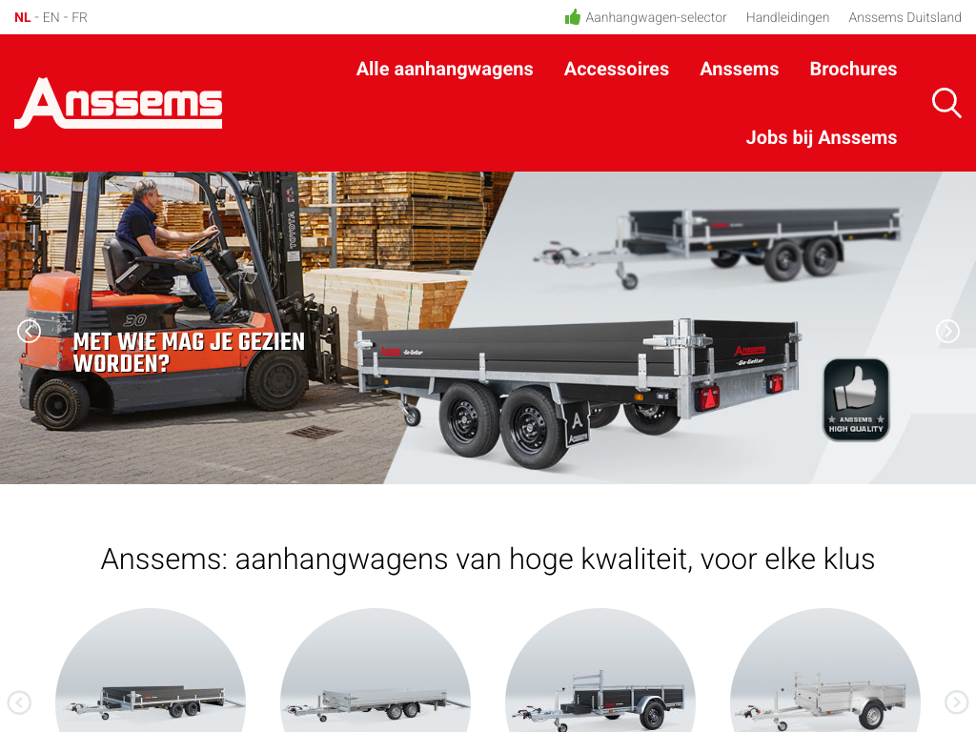Expand the Anssems navigation menu

pyautogui.click(x=739, y=69)
